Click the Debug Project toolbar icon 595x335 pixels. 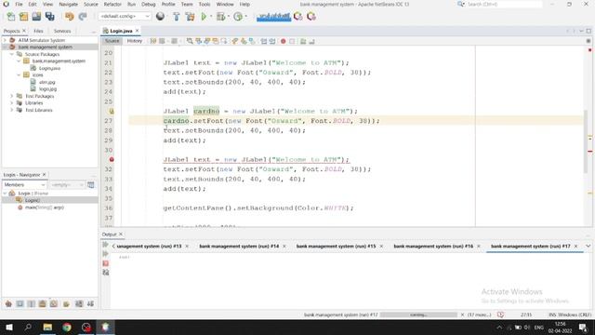point(220,17)
